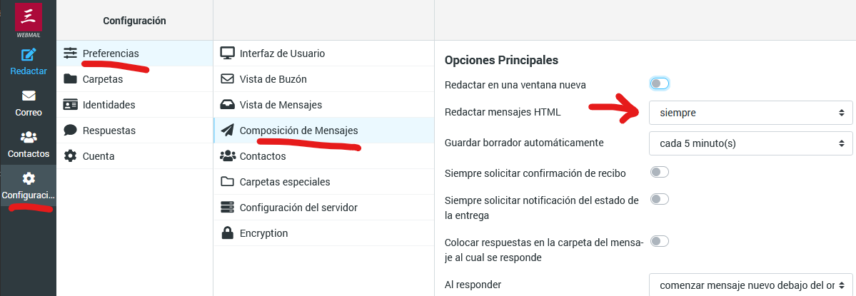Select the Identidades card icon

[71, 104]
